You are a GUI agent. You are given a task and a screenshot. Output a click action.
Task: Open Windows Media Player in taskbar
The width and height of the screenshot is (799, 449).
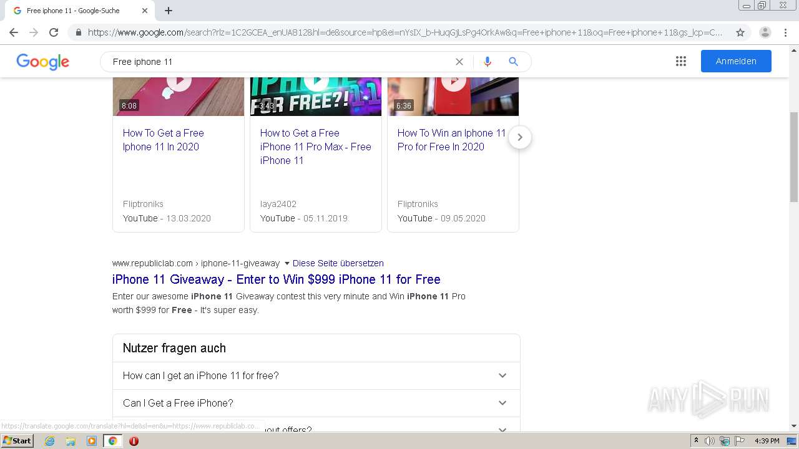pos(92,441)
